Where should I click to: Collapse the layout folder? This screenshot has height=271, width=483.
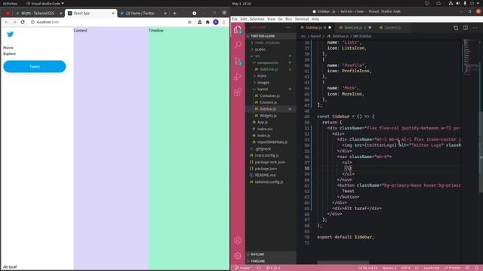(263, 89)
